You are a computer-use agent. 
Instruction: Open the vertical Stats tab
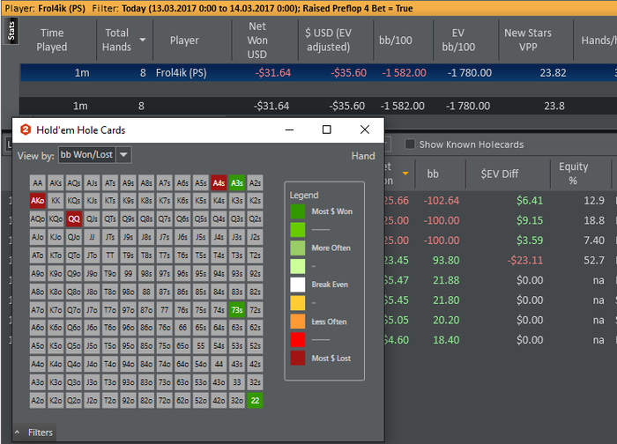(11, 31)
